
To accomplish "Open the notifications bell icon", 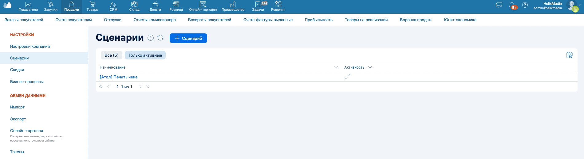I will [x=512, y=5].
